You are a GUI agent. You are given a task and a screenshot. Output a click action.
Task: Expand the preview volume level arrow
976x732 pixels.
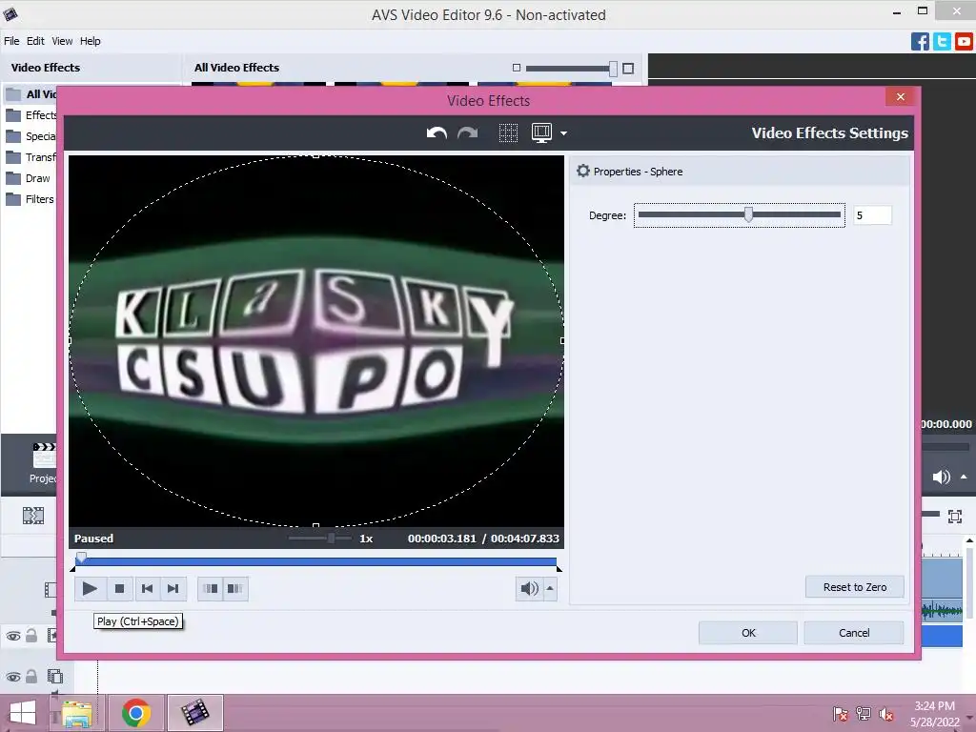pos(550,588)
